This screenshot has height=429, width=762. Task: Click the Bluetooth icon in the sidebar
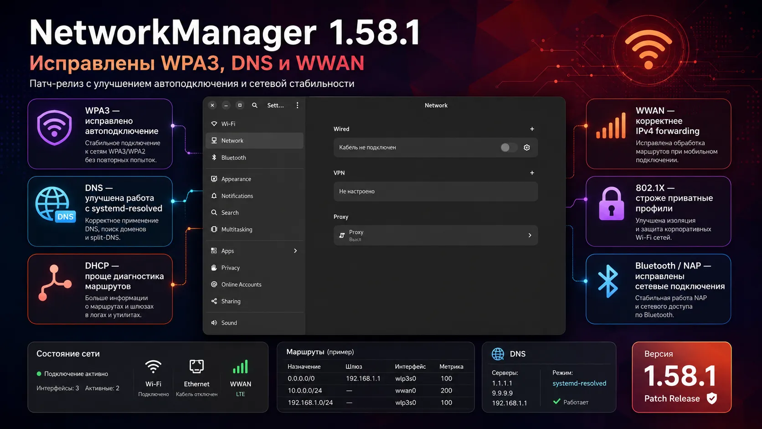point(214,157)
